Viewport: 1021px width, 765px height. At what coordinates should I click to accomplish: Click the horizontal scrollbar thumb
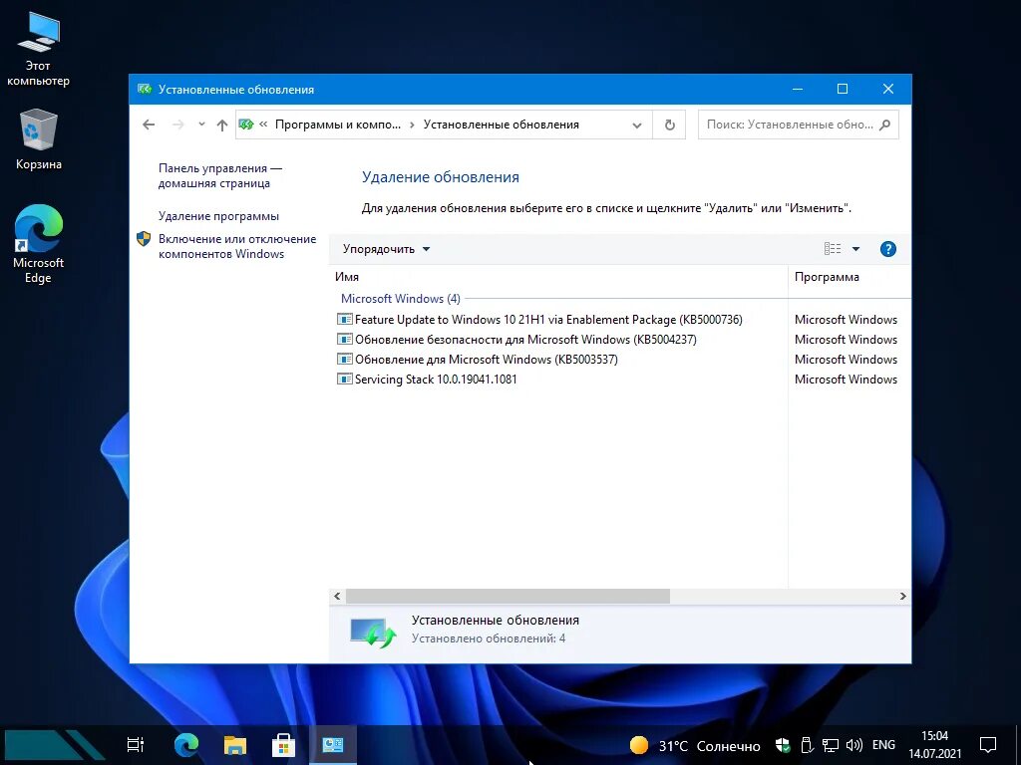coord(508,596)
